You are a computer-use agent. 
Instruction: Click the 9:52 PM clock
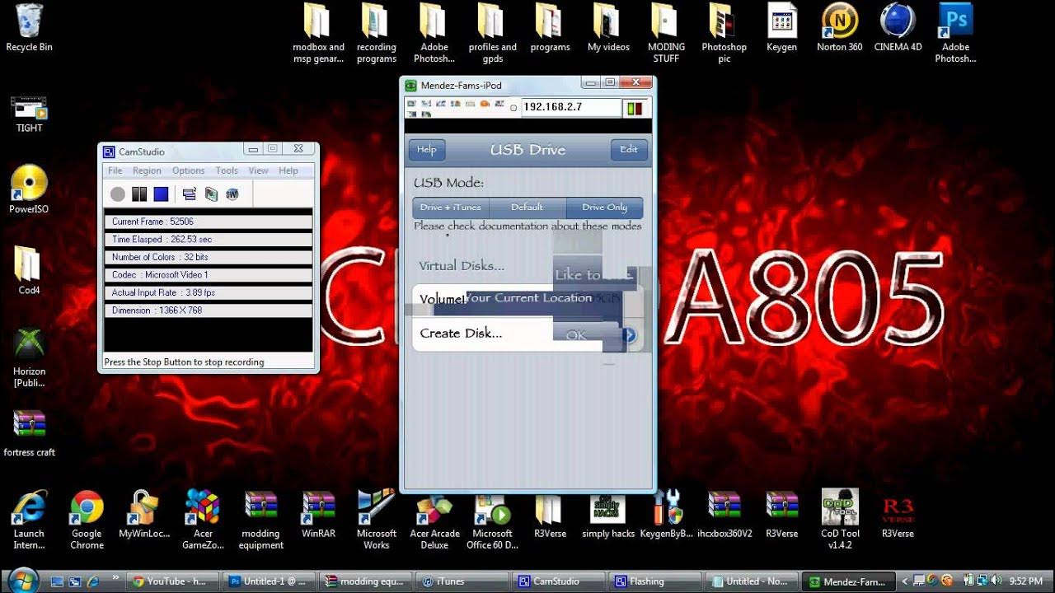(1026, 581)
